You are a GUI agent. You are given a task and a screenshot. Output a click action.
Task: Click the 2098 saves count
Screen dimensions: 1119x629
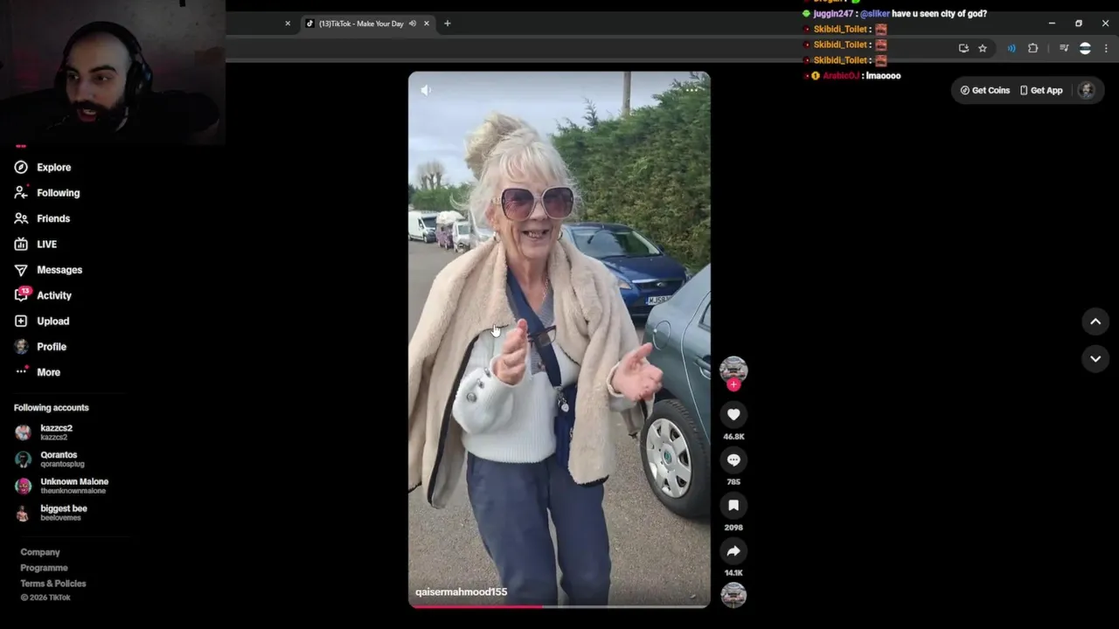click(x=733, y=528)
